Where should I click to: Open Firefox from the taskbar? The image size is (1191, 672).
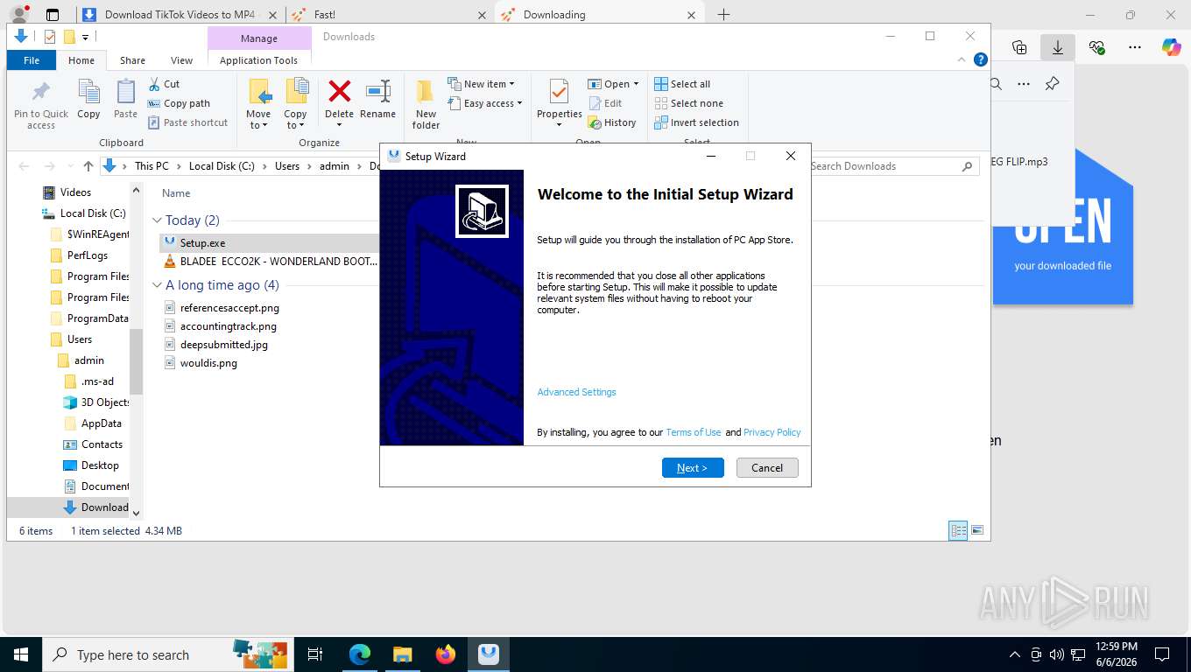[446, 654]
